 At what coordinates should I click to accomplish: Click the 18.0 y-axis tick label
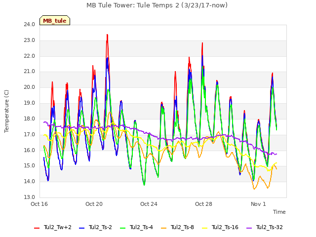(30, 118)
